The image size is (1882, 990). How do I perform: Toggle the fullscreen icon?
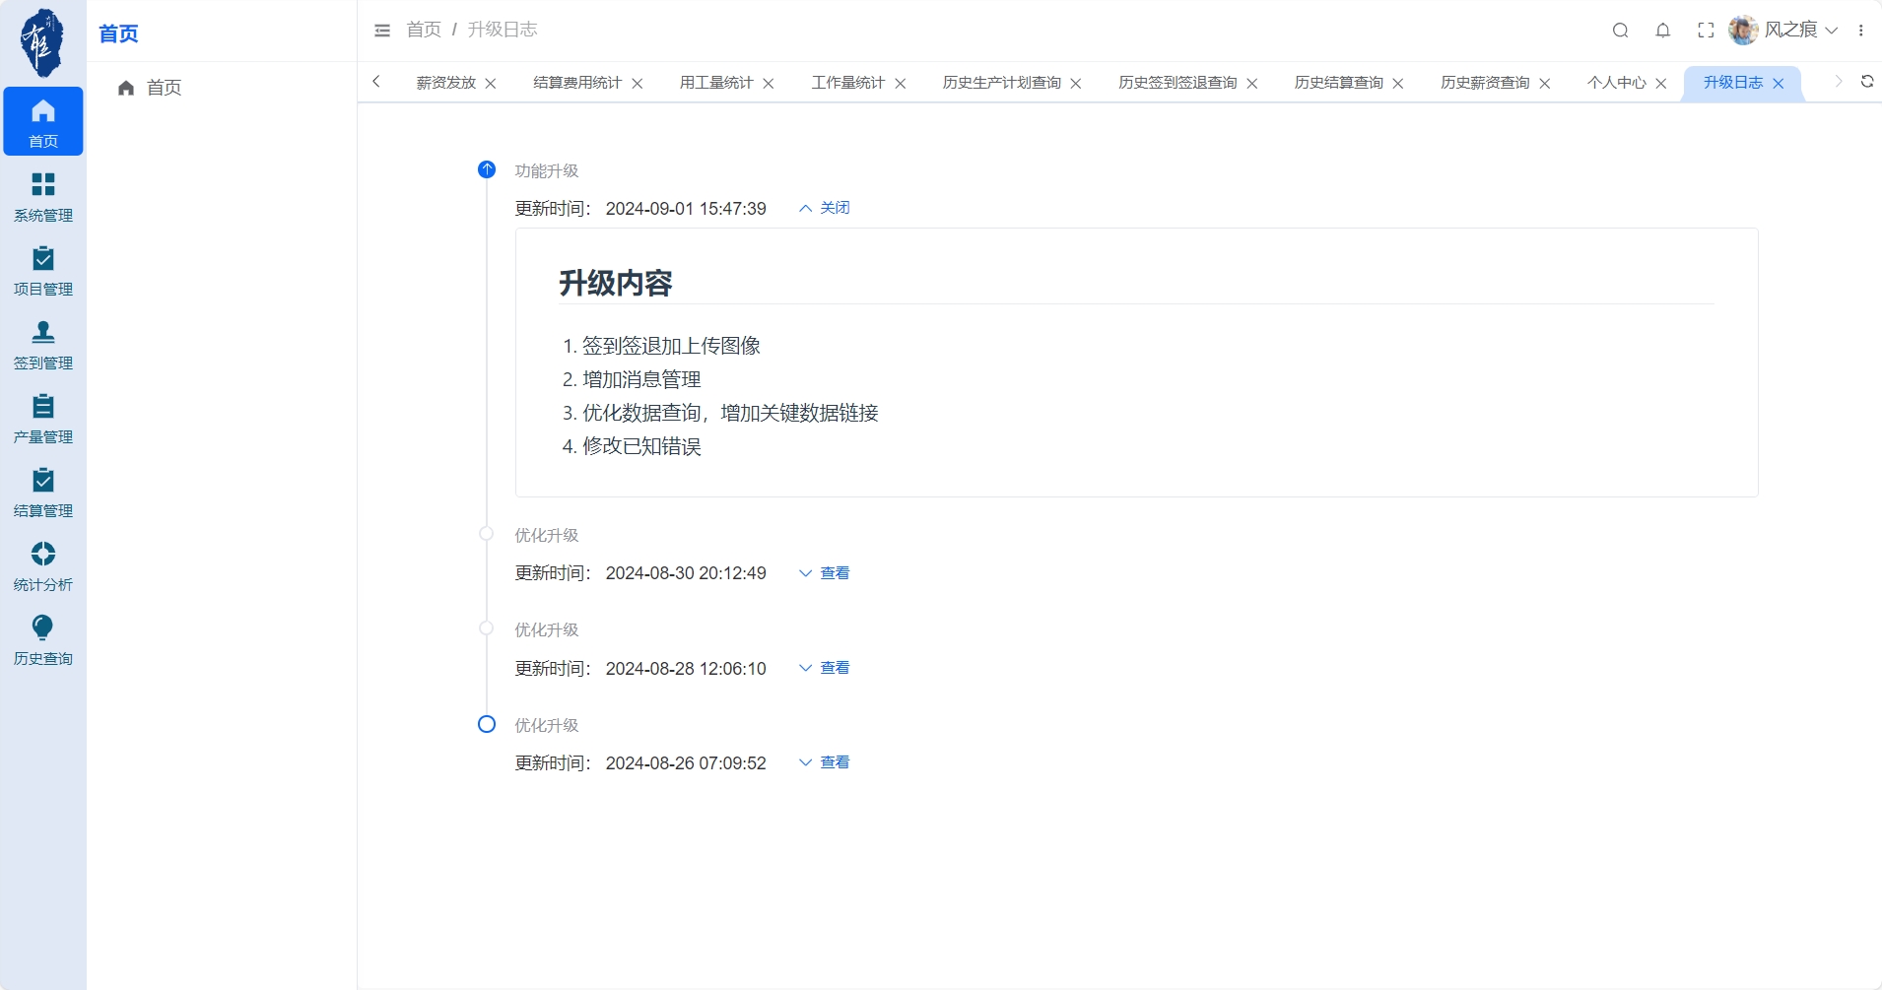[x=1706, y=31]
